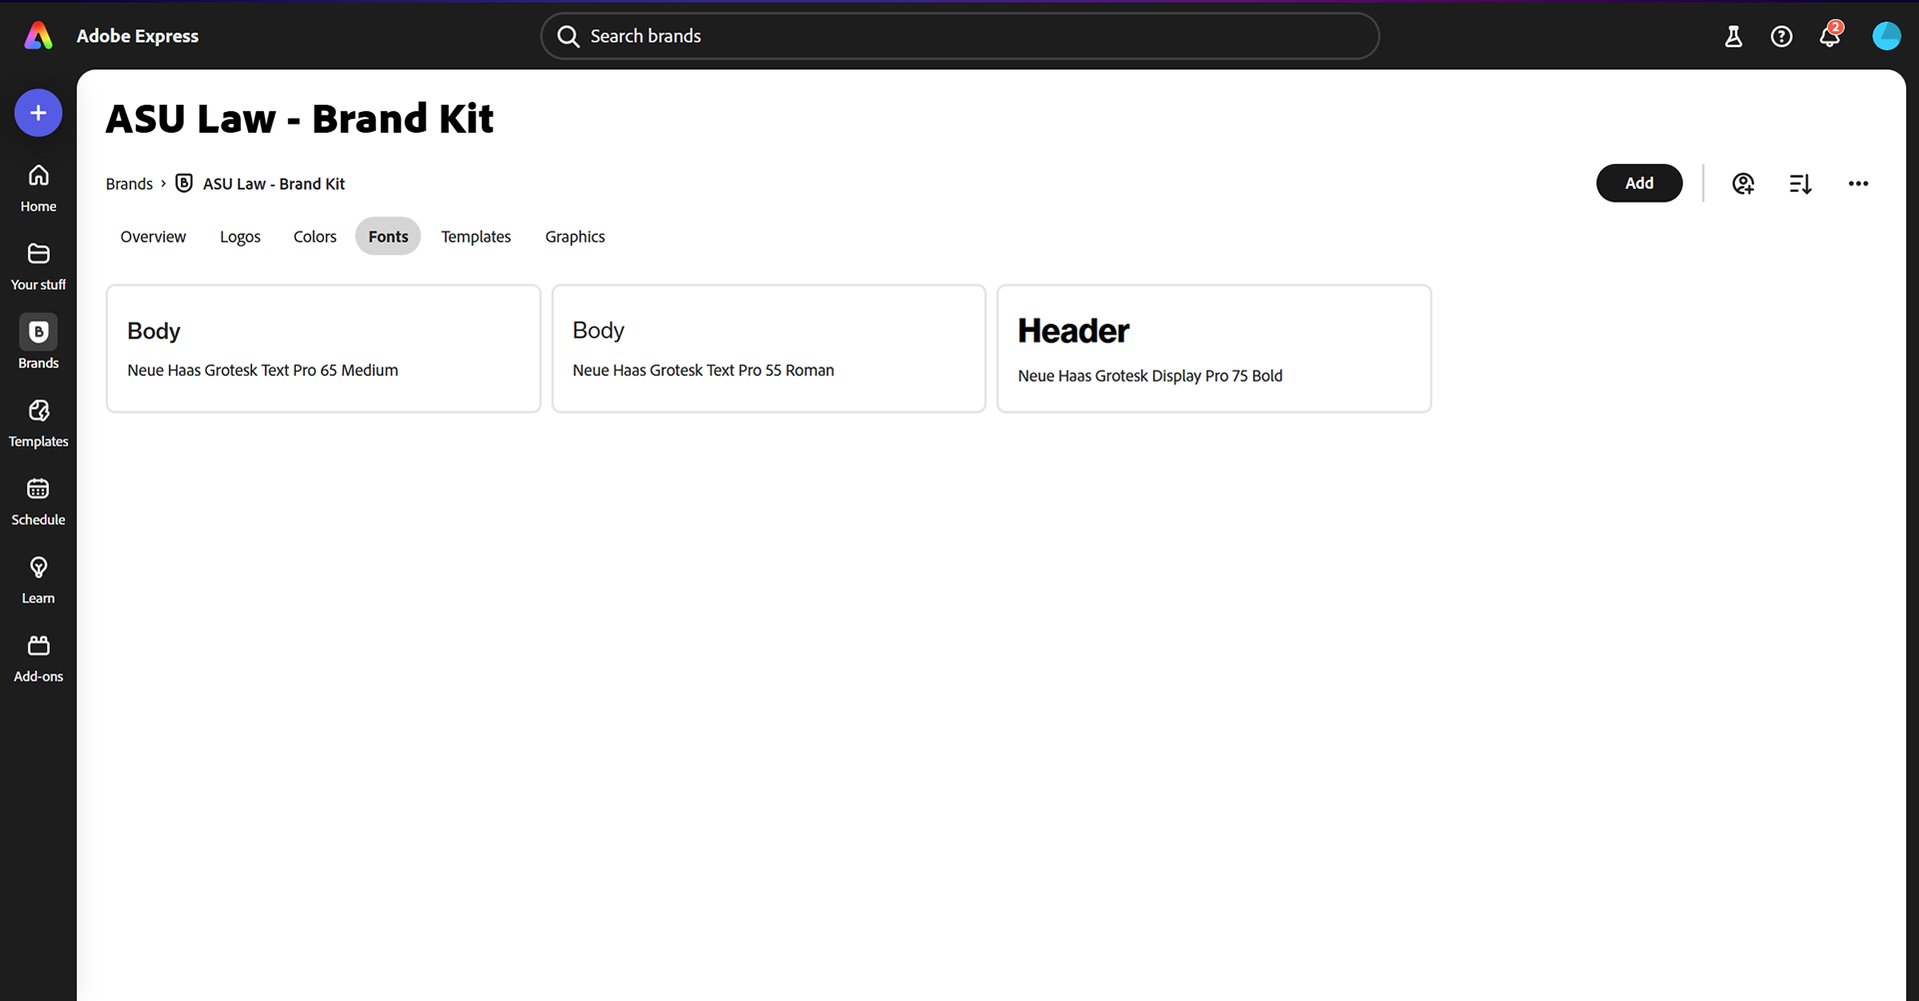
Task: Click the Adobe Express text label
Action: [x=138, y=36]
